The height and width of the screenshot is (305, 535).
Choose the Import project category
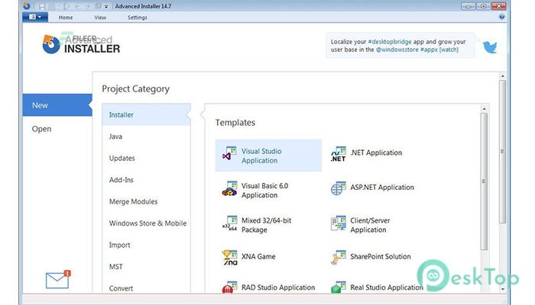(146, 245)
